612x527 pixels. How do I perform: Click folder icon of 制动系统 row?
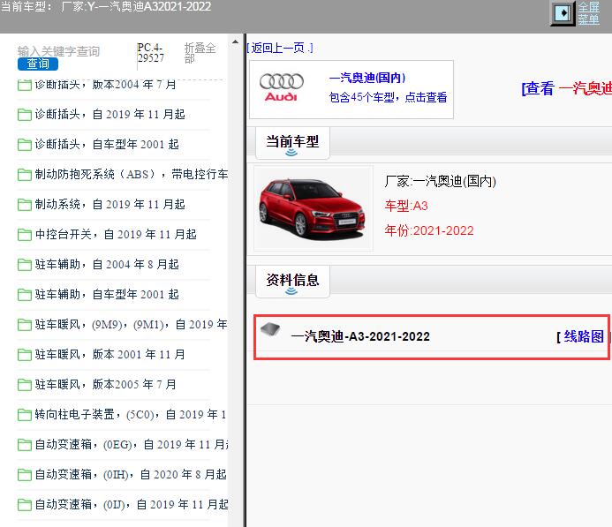click(x=25, y=205)
